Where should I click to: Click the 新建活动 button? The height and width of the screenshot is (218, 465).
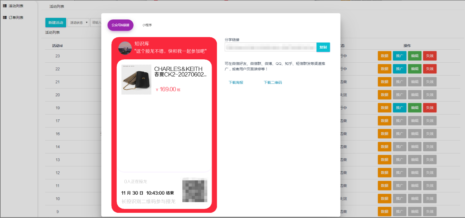tap(56, 23)
